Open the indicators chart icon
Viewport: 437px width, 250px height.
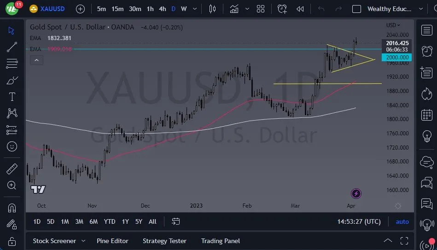click(234, 9)
